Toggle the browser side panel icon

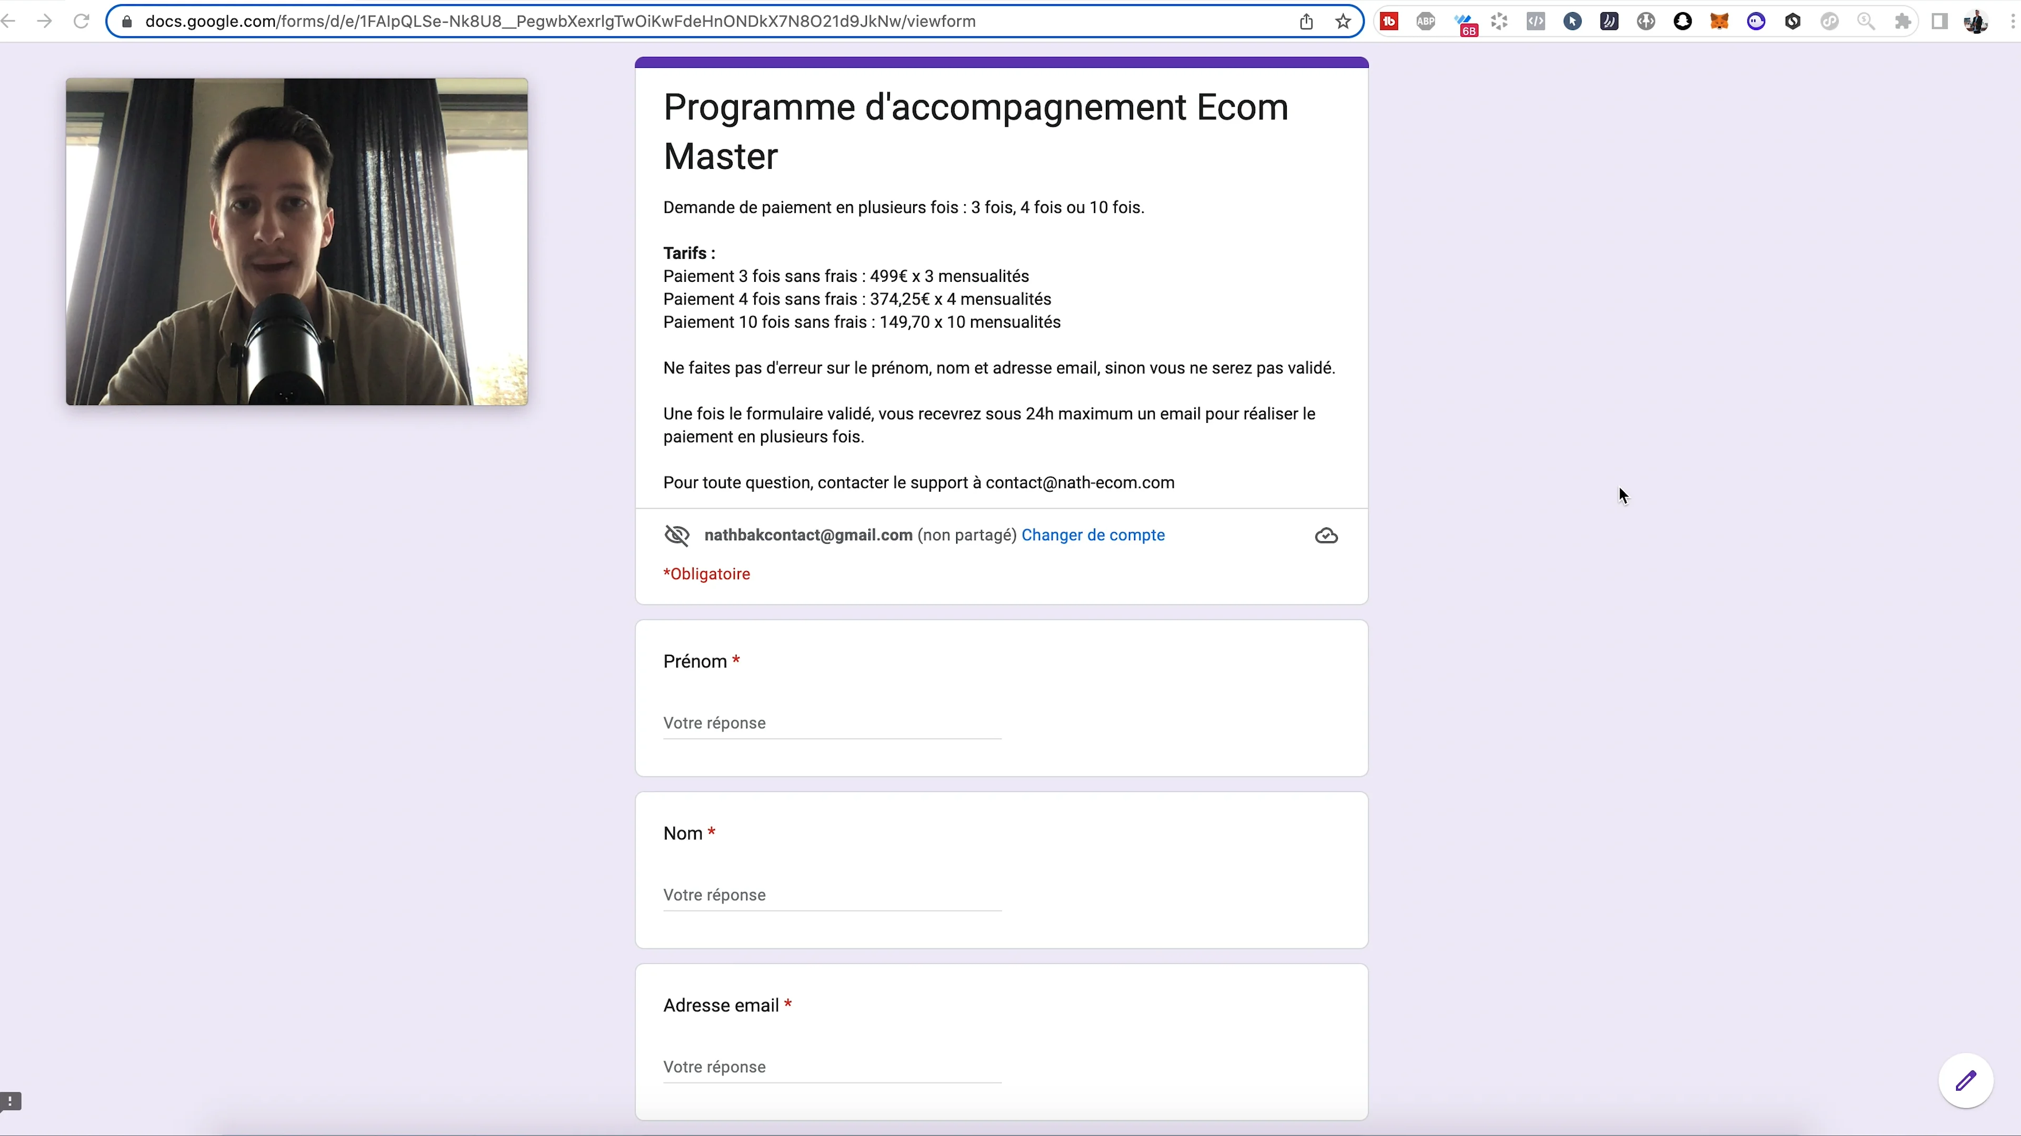(x=1938, y=21)
